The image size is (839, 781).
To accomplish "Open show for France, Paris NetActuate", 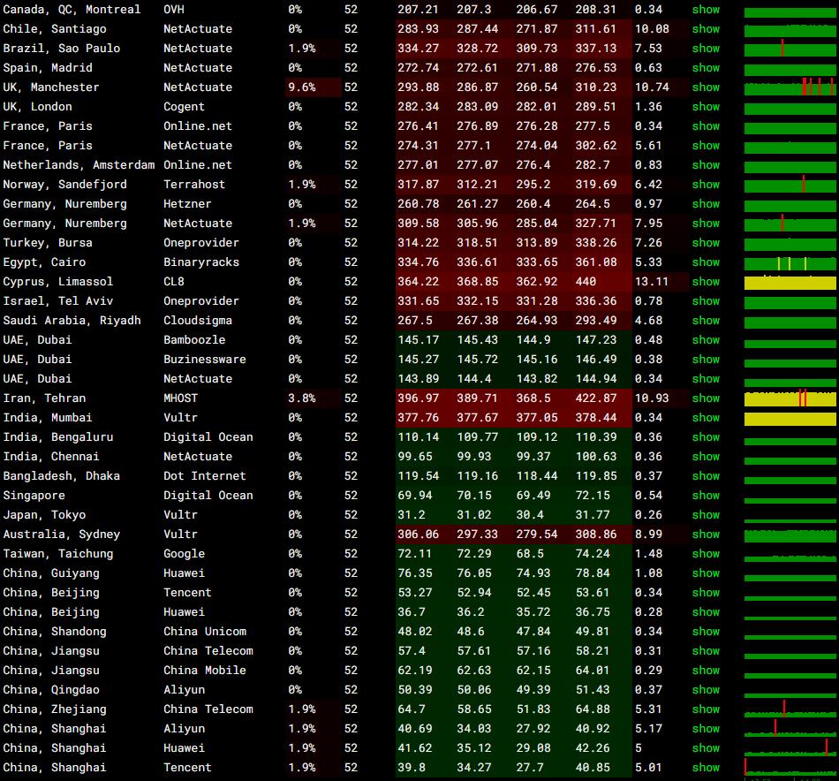I will click(706, 146).
